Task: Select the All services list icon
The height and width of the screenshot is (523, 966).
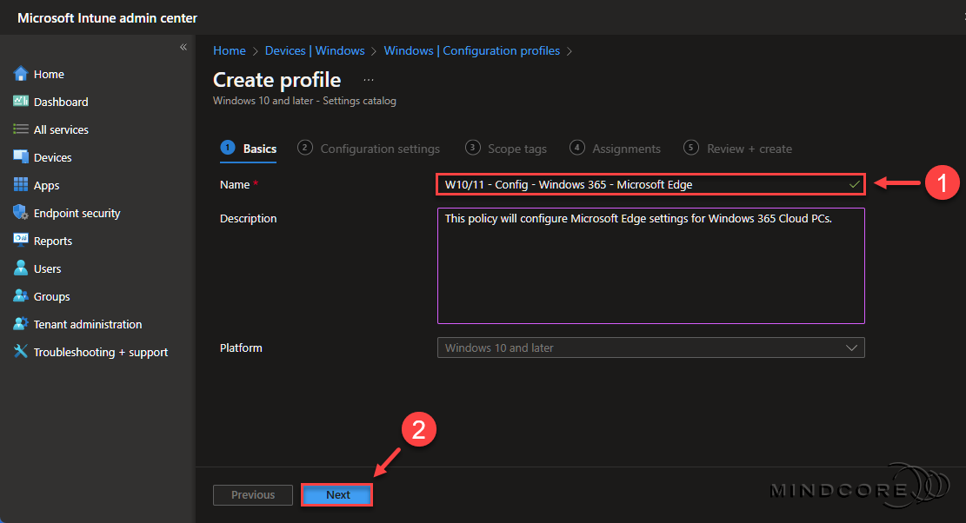Action: 21,129
